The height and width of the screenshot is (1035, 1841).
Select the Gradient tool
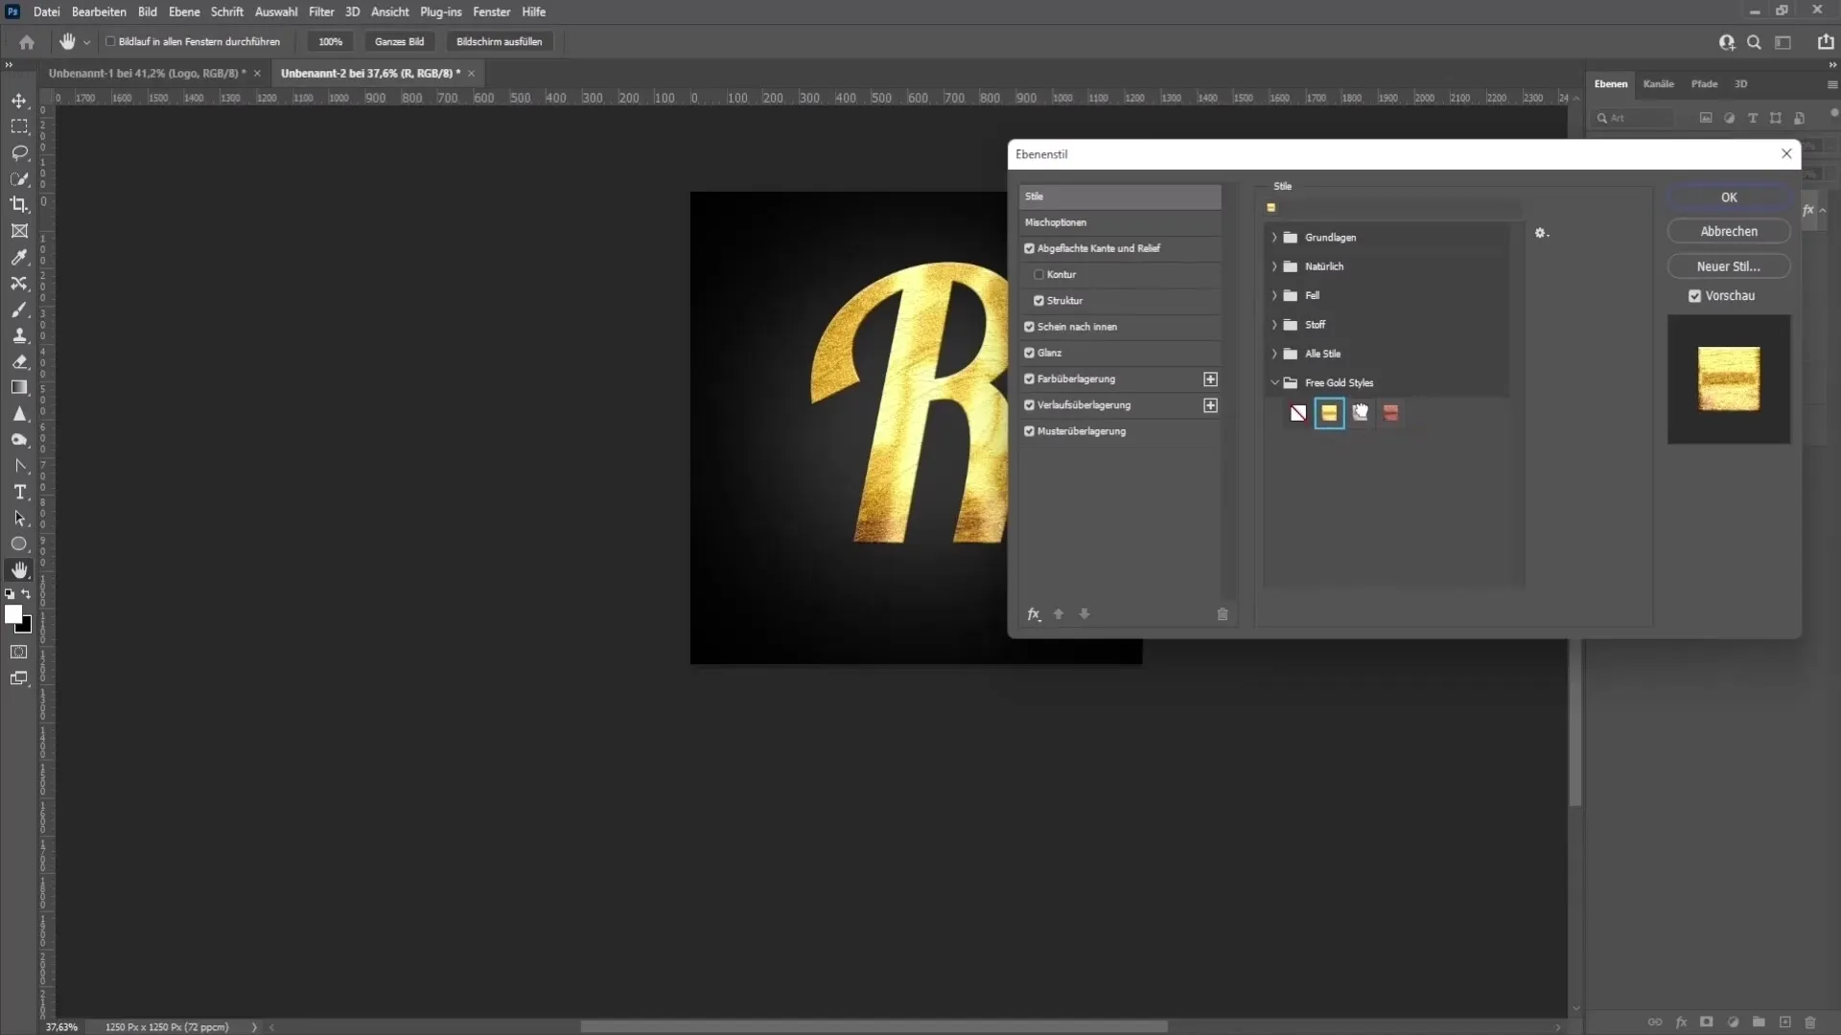click(x=19, y=387)
